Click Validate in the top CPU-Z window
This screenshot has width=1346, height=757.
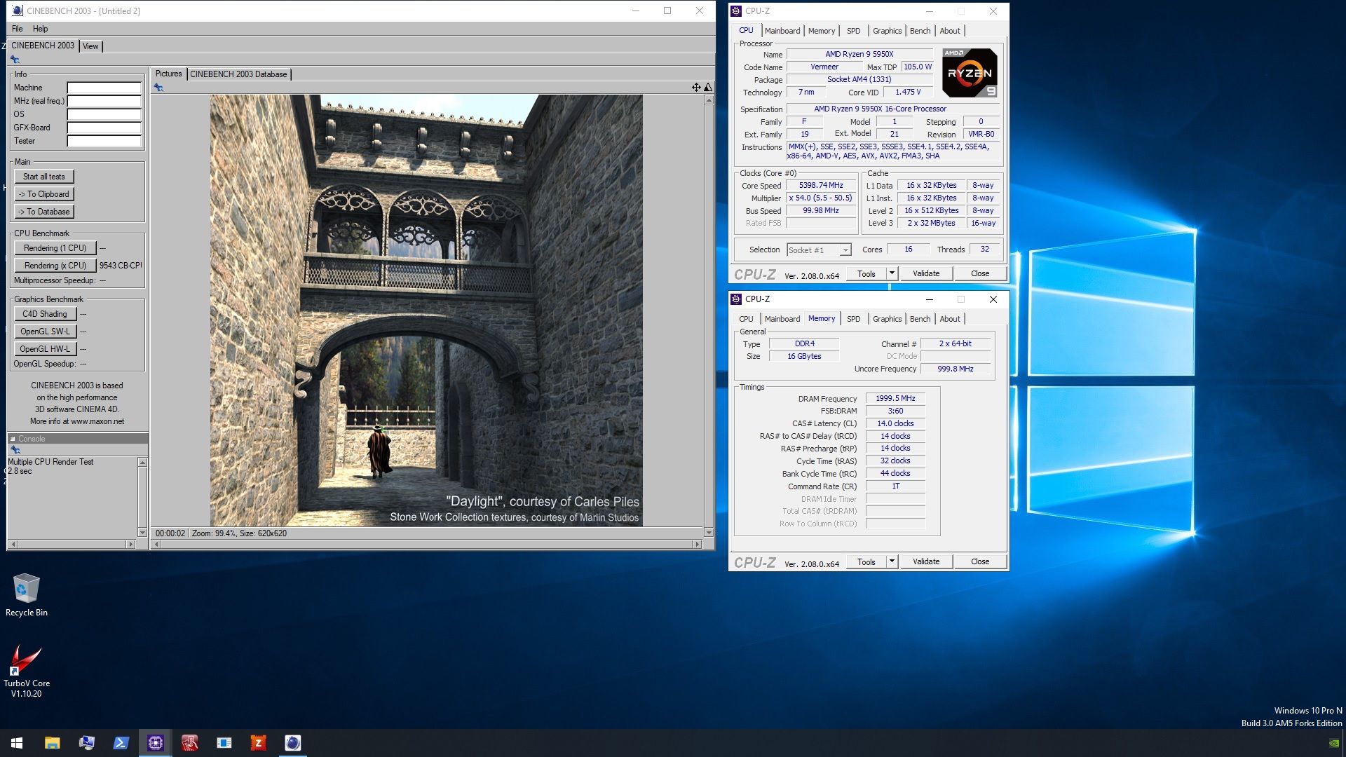(925, 273)
